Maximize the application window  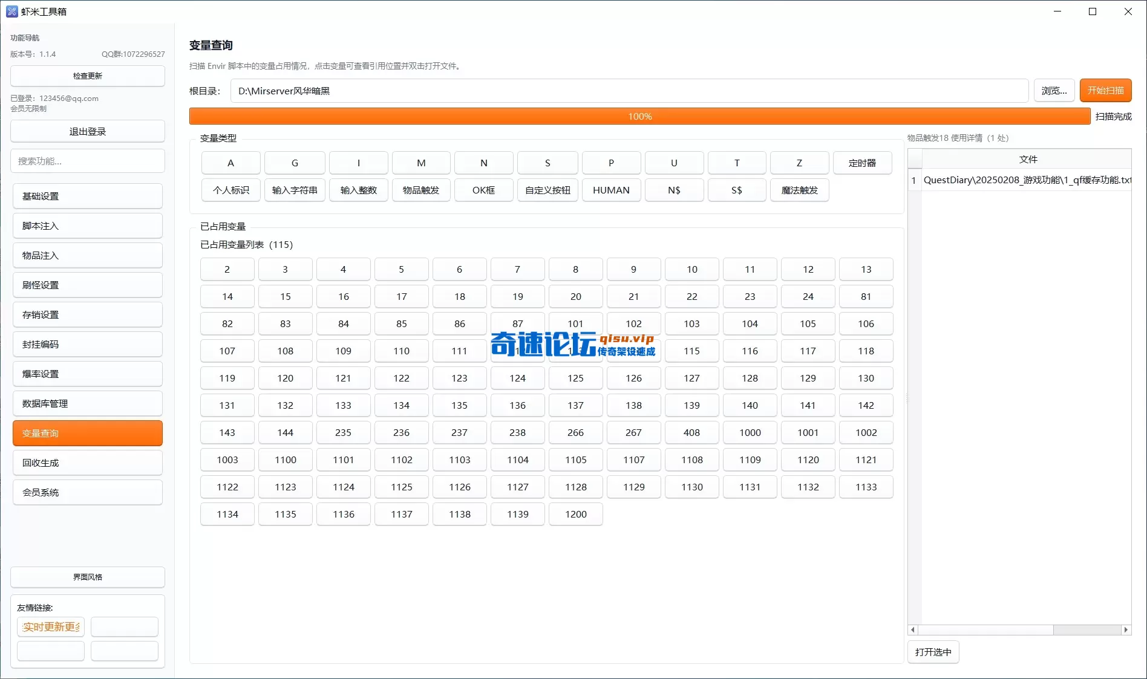coord(1093,11)
